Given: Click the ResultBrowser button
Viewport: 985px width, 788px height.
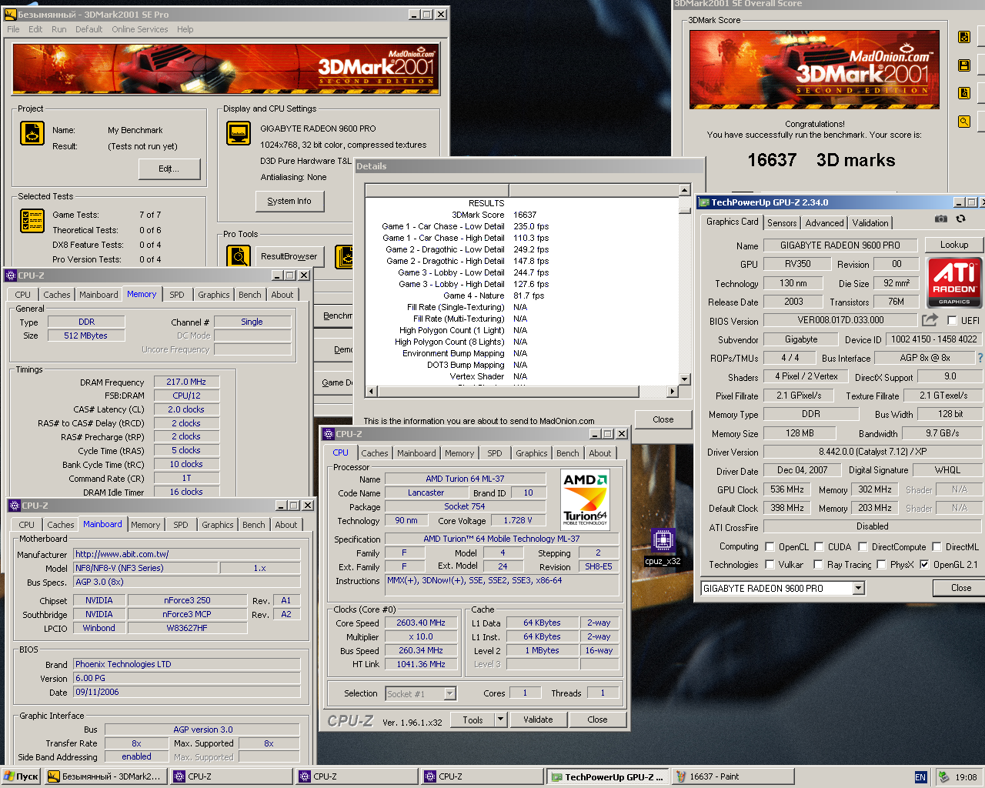Looking at the screenshot, I should [x=289, y=256].
